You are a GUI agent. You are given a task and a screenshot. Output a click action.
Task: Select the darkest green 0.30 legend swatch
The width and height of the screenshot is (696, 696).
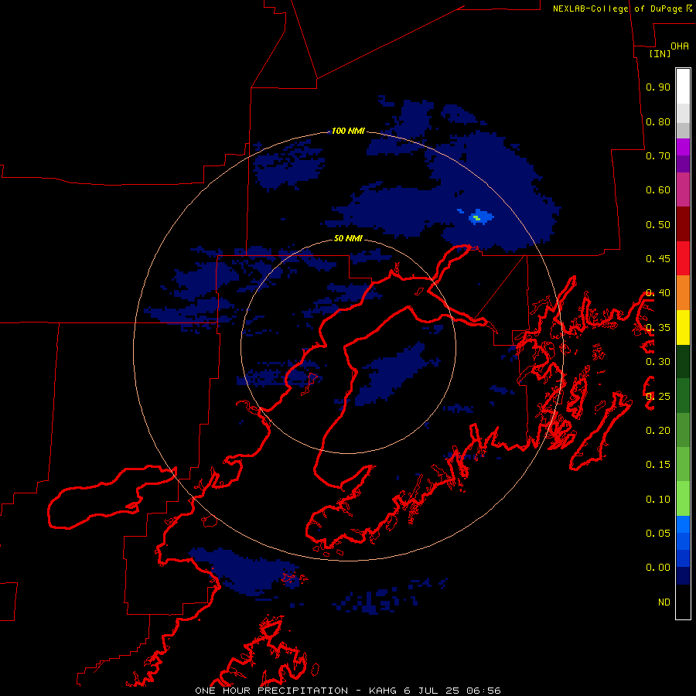[683, 361]
